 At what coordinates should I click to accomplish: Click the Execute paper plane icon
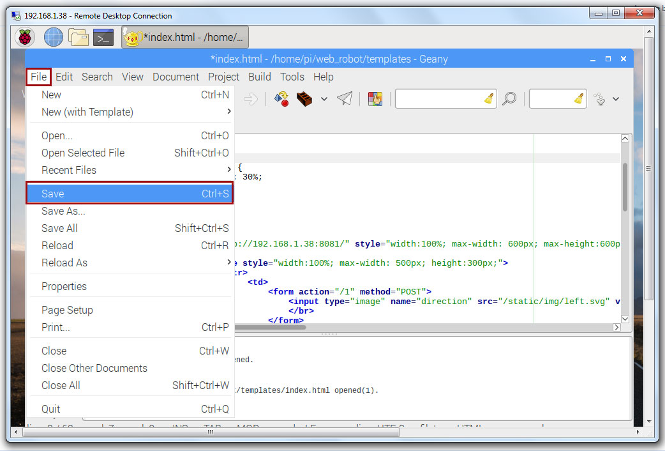[x=345, y=98]
